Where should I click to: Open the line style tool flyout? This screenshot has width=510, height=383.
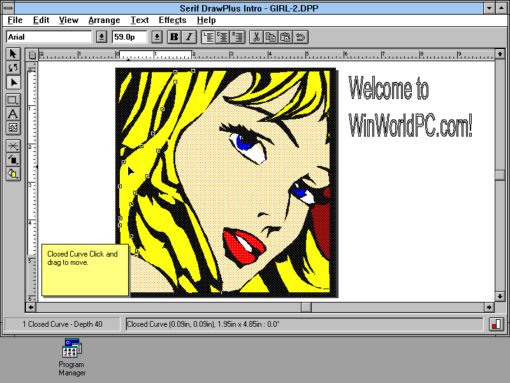[13, 146]
